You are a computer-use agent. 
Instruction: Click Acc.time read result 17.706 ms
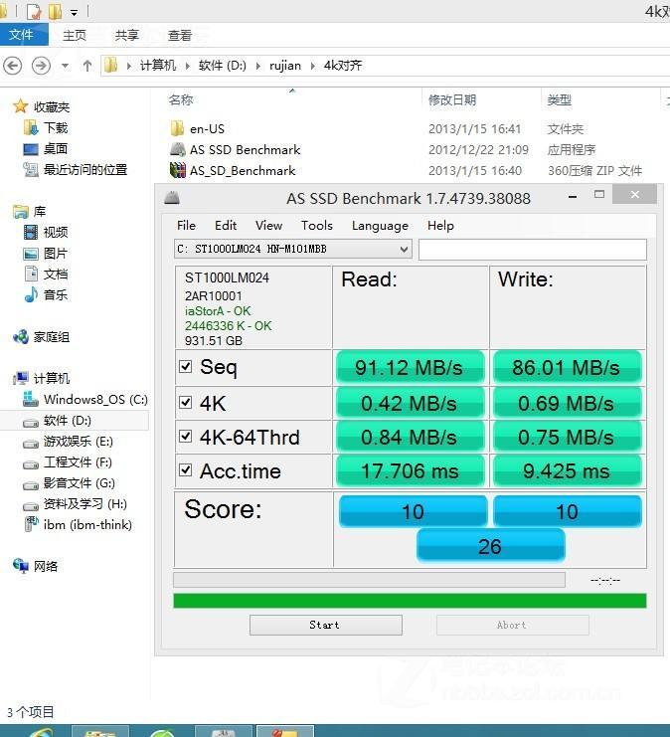[x=410, y=471]
